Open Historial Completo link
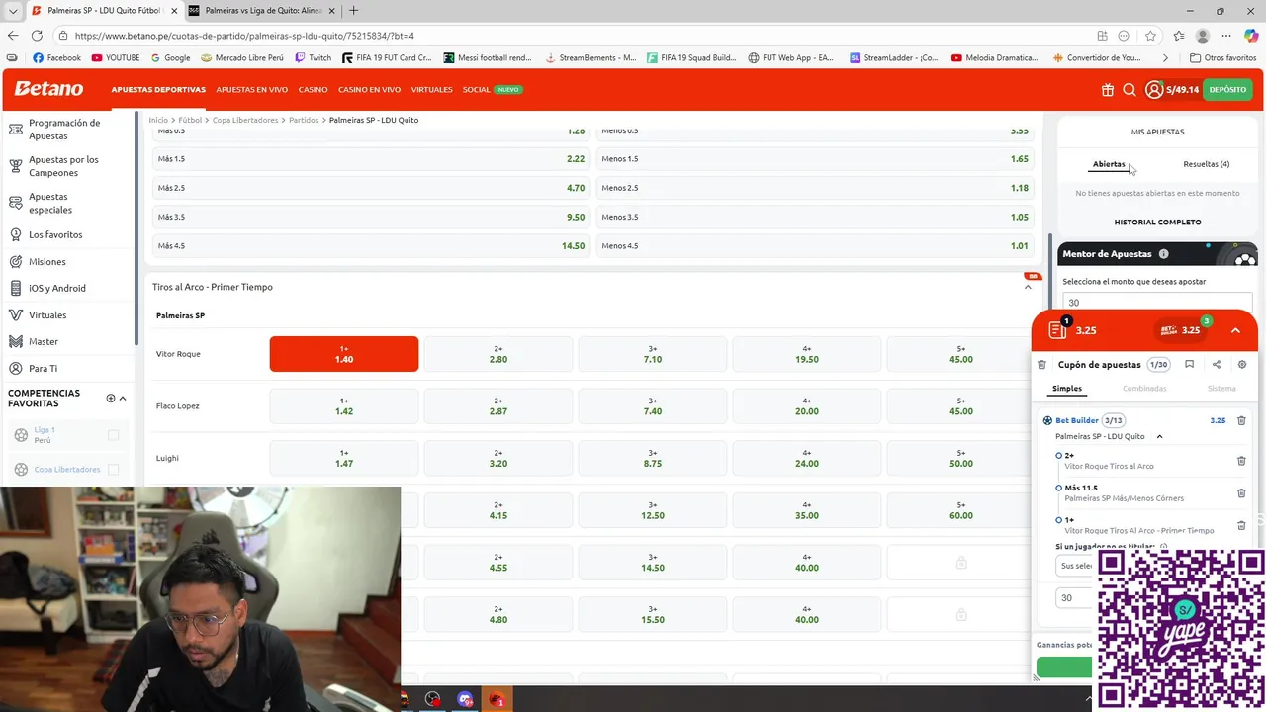The image size is (1266, 712). [1157, 222]
